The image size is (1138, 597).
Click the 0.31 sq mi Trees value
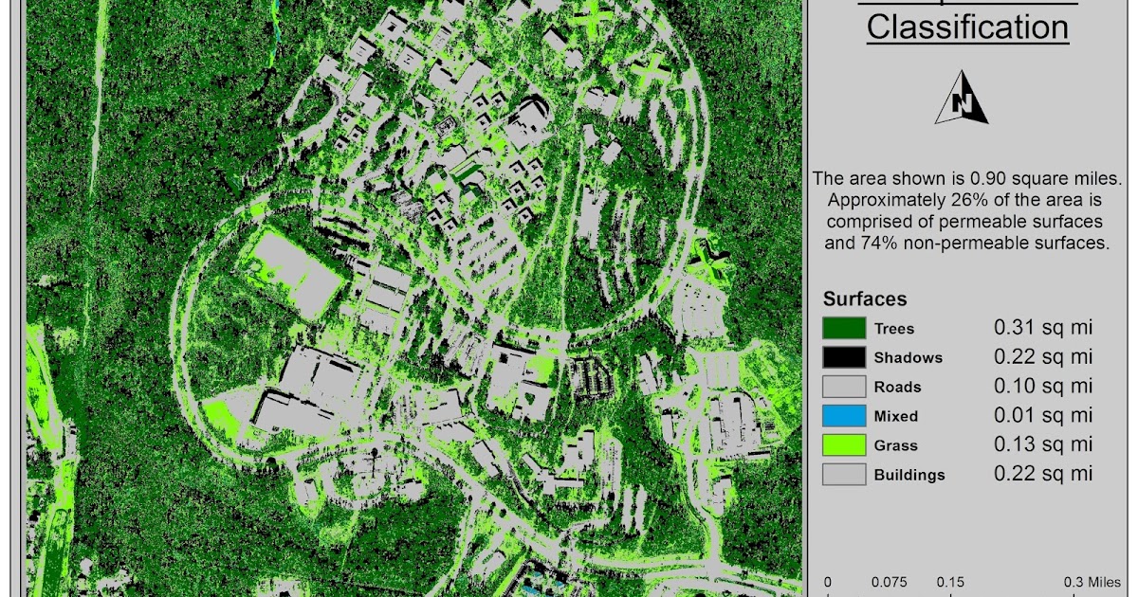[1043, 328]
